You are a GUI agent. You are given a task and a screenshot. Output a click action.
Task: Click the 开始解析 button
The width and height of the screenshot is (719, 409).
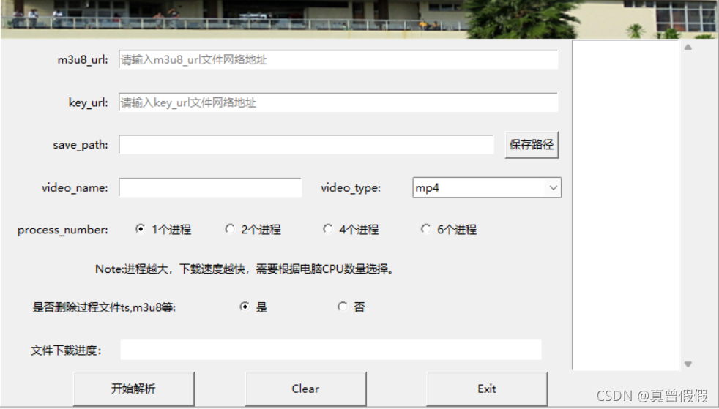(x=133, y=389)
